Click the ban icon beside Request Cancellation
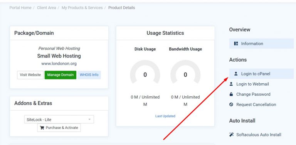 point(231,105)
